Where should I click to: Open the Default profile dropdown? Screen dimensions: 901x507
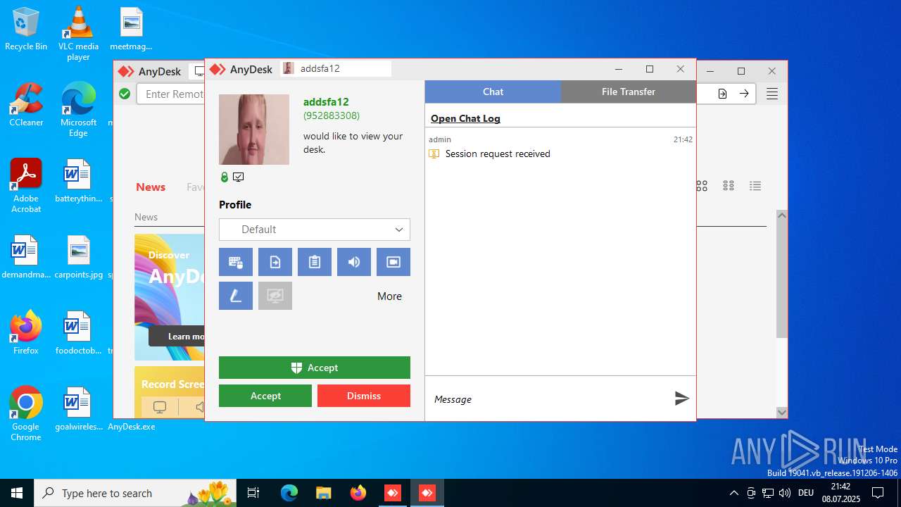coord(315,230)
